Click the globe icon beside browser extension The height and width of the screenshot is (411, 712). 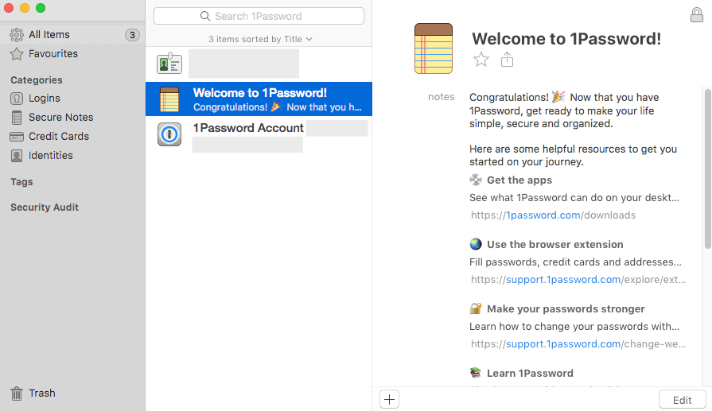pos(476,244)
